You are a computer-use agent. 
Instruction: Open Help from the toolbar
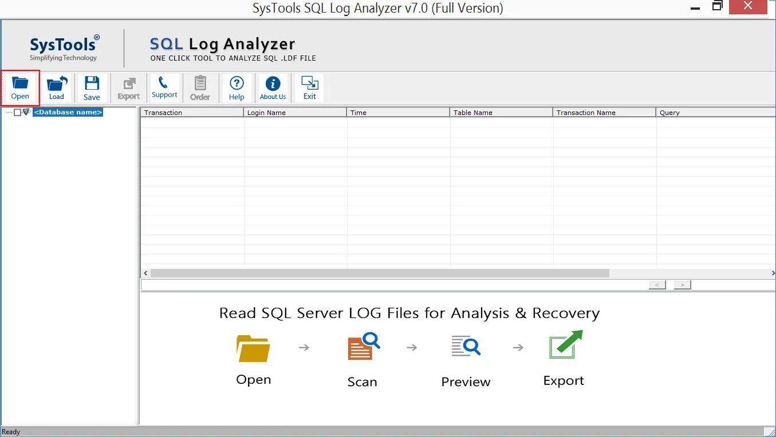point(237,88)
